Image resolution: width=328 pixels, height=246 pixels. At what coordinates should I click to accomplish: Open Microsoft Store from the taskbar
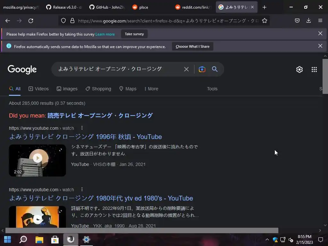pyautogui.click(x=55, y=239)
